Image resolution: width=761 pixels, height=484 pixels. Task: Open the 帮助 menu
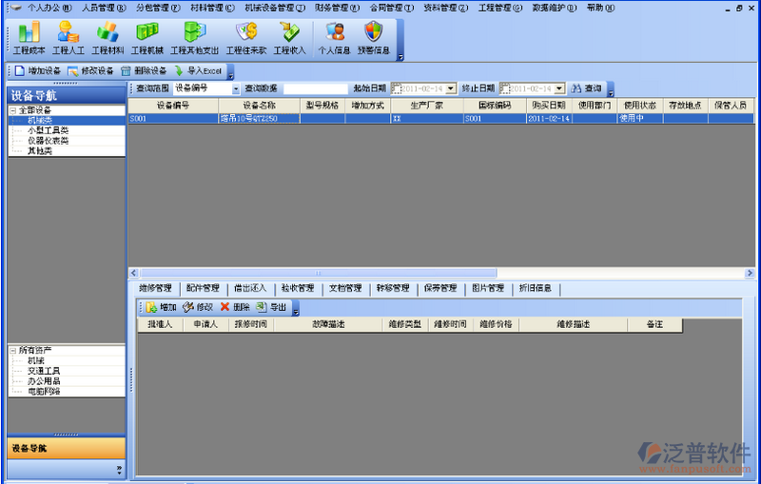pyautogui.click(x=600, y=8)
